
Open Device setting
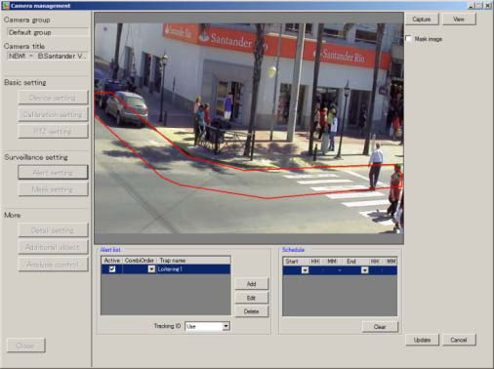coord(53,98)
